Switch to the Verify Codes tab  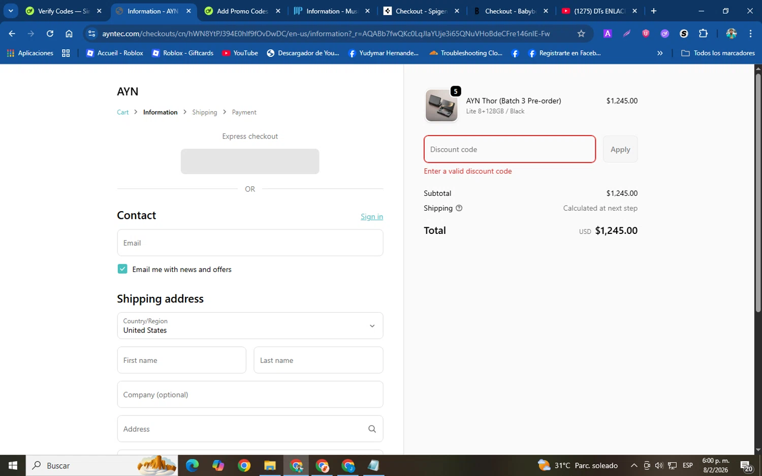pyautogui.click(x=63, y=11)
